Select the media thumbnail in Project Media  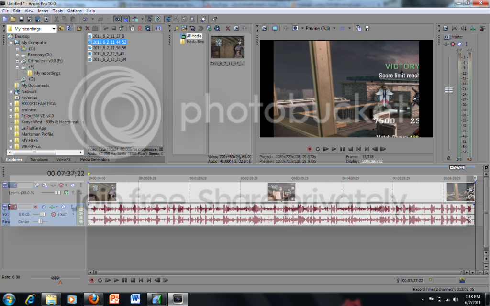pos(227,47)
